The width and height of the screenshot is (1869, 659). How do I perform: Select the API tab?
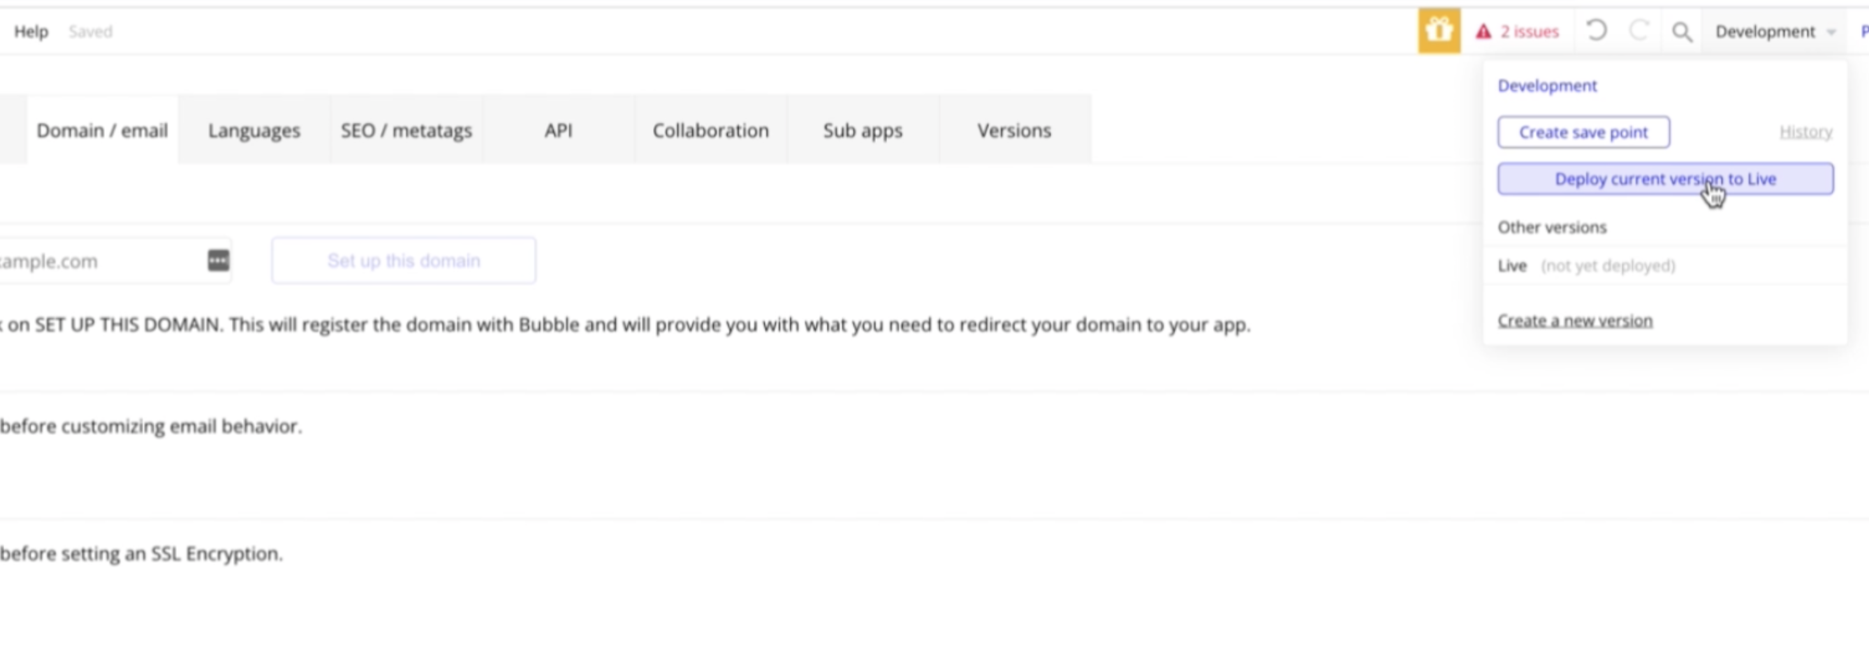[x=559, y=131]
